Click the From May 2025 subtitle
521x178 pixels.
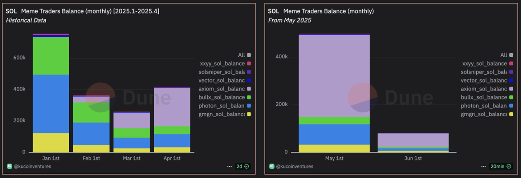click(289, 21)
